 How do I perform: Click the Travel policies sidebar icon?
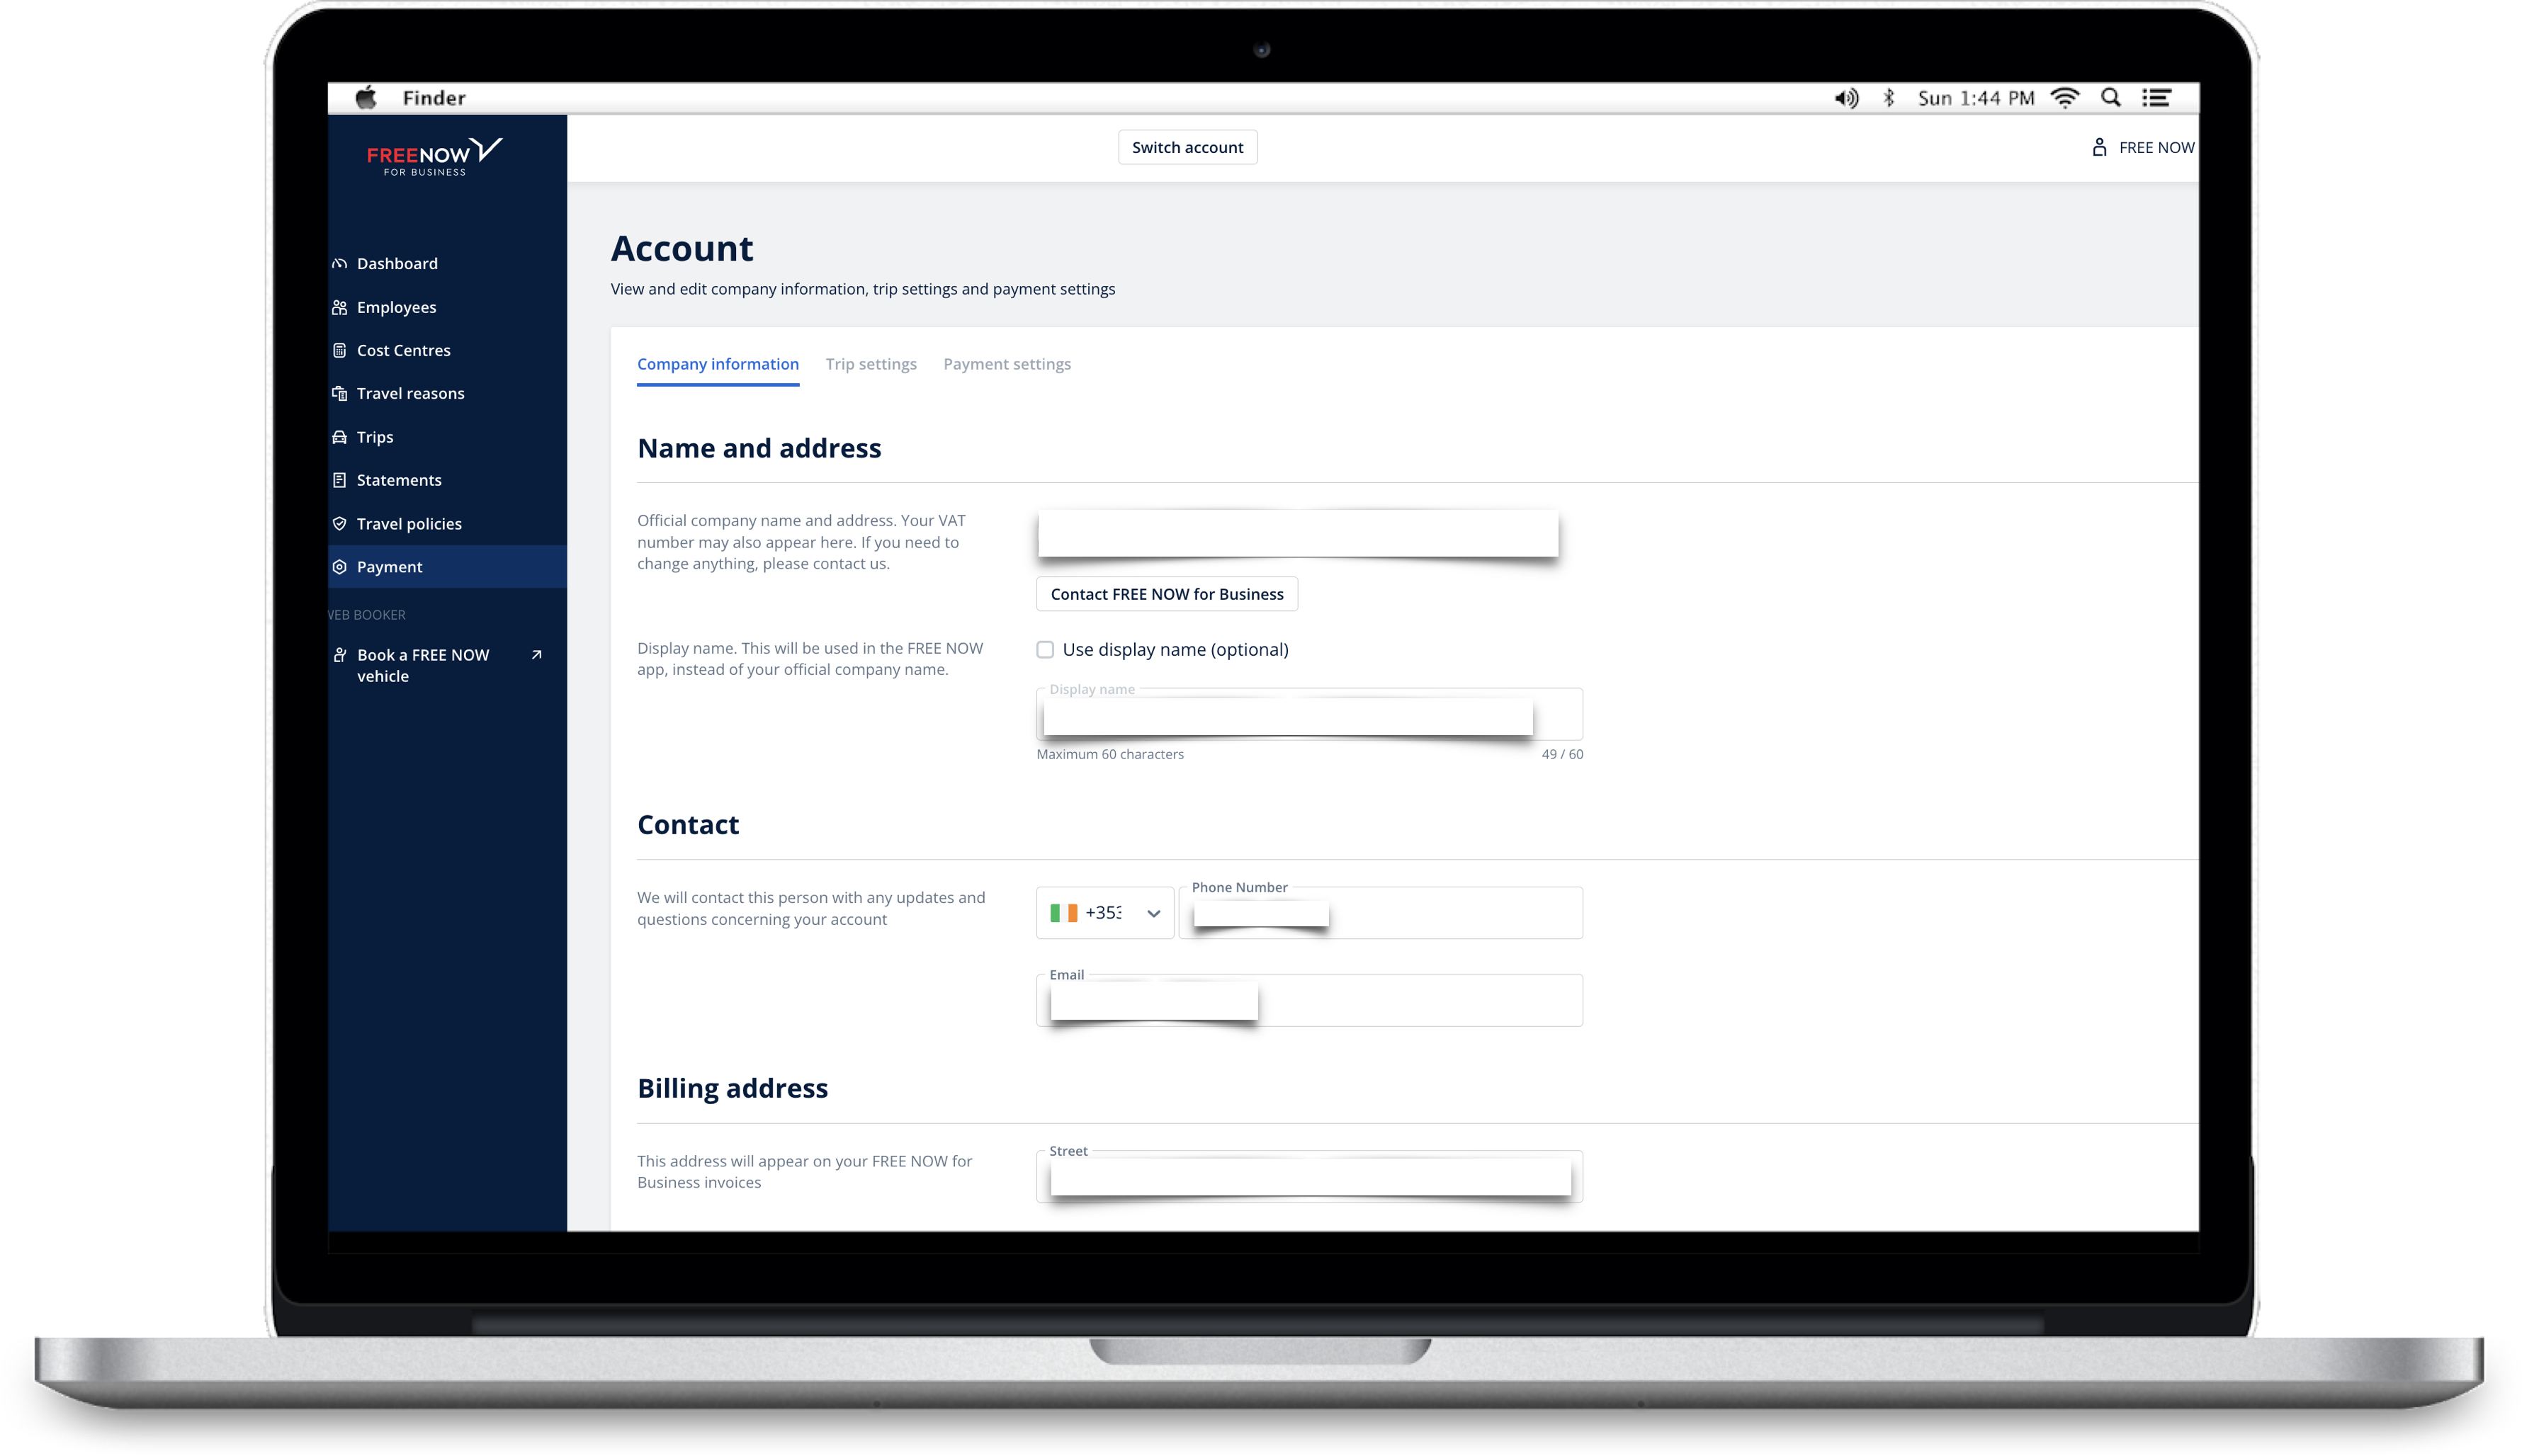click(x=340, y=523)
